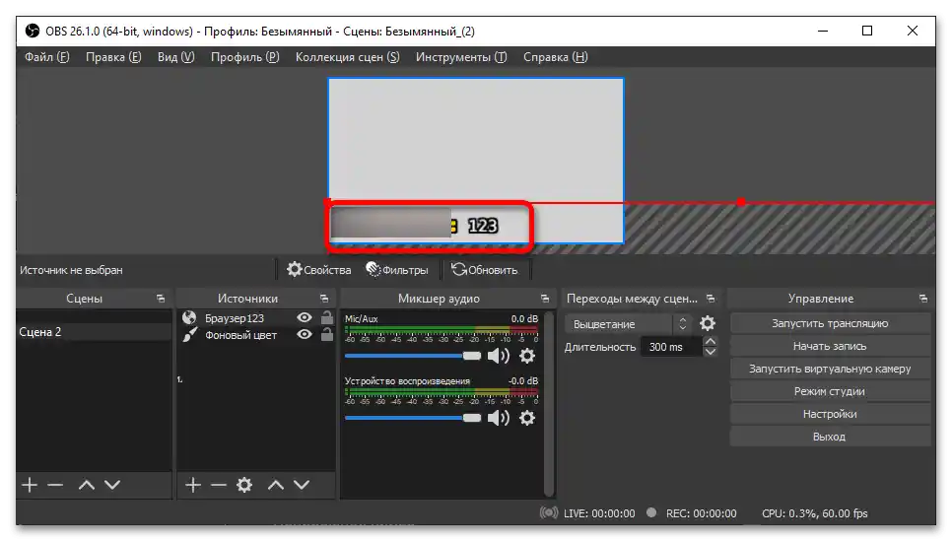
Task: Click the 123 browser text in preview
Action: 483,226
